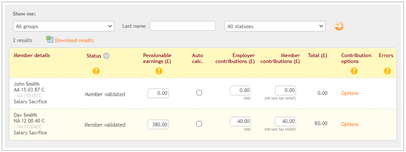406x152 pixels.
Task: Click the Download results link
Action: pyautogui.click(x=74, y=40)
